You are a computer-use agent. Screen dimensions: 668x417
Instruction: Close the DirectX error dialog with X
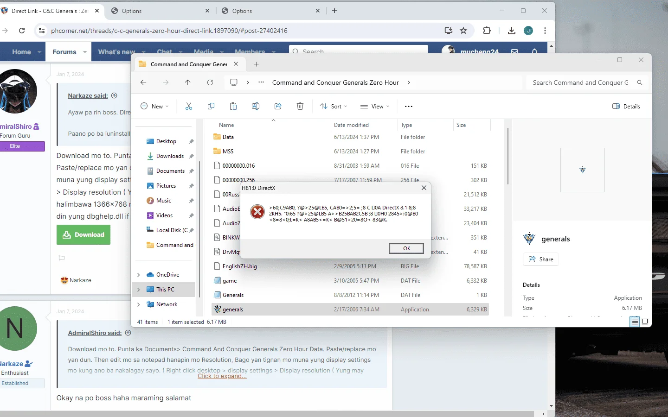(x=424, y=188)
